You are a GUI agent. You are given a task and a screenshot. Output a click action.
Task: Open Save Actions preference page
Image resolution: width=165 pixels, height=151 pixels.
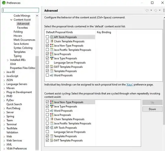click(x=21, y=44)
